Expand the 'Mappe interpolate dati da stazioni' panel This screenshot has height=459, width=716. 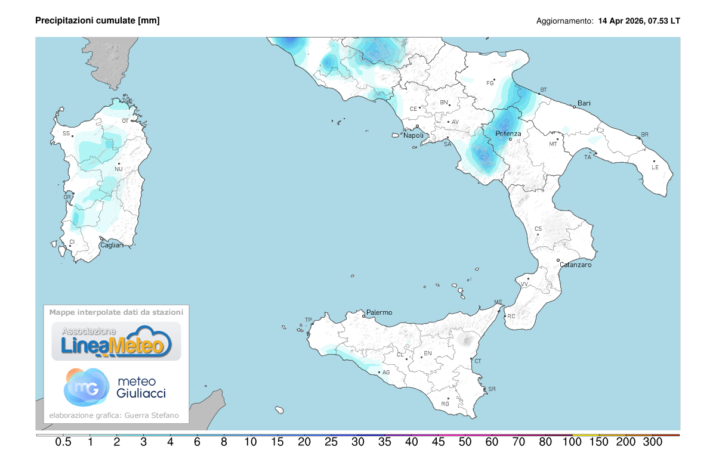(x=116, y=311)
